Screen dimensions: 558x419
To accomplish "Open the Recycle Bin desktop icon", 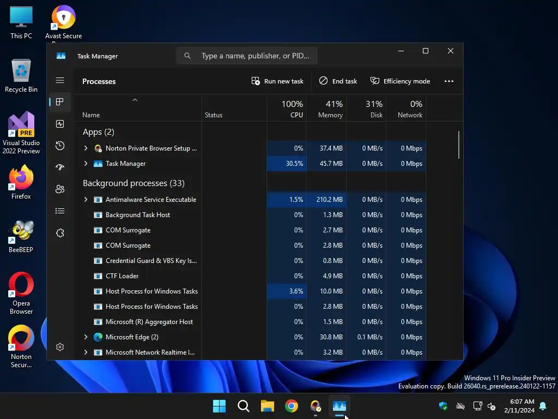I will 21,76.
